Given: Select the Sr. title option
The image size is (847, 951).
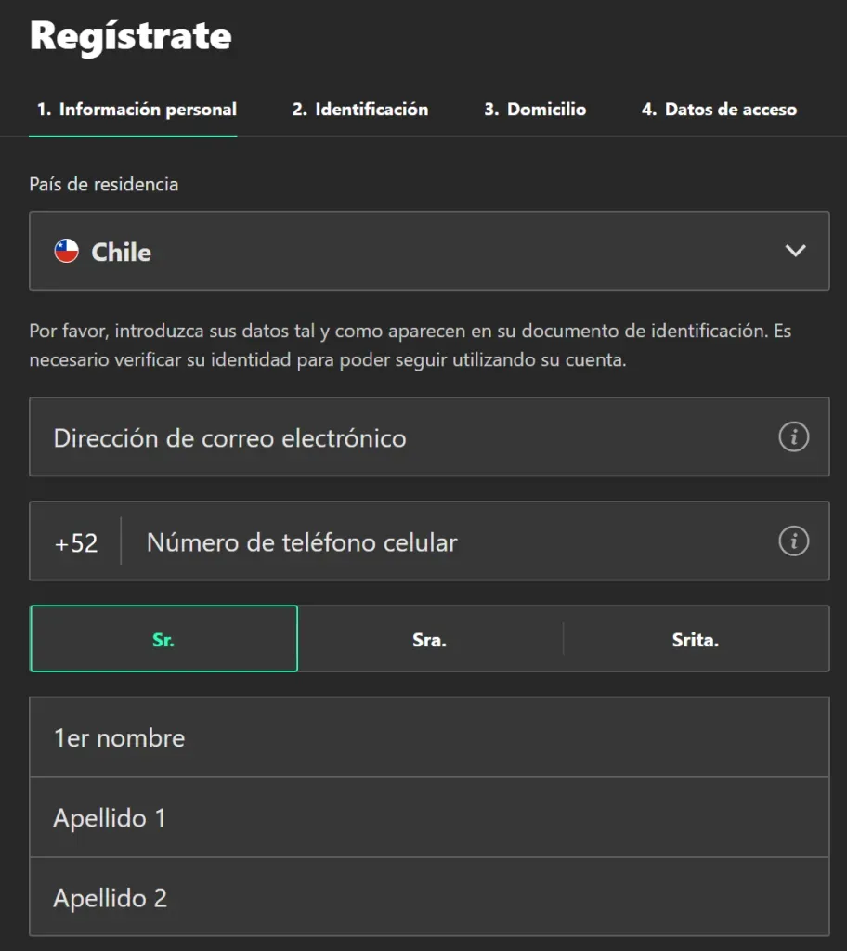Looking at the screenshot, I should click(x=163, y=638).
